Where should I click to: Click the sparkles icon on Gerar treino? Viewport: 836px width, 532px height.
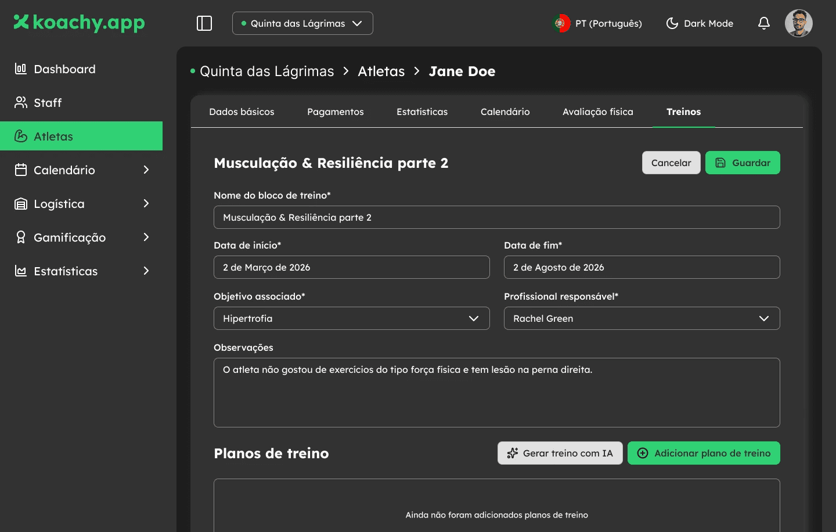click(513, 453)
